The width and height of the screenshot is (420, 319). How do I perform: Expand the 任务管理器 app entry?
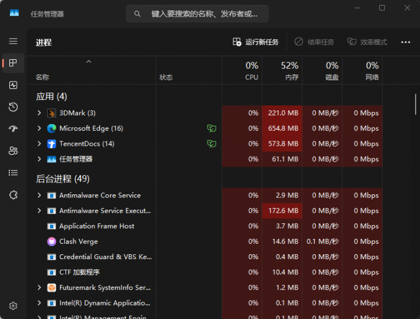coord(39,159)
